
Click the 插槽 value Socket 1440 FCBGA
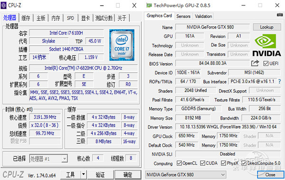pyautogui.click(x=66, y=49)
